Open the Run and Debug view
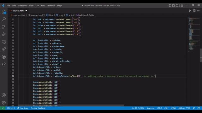 [x=4, y=34]
